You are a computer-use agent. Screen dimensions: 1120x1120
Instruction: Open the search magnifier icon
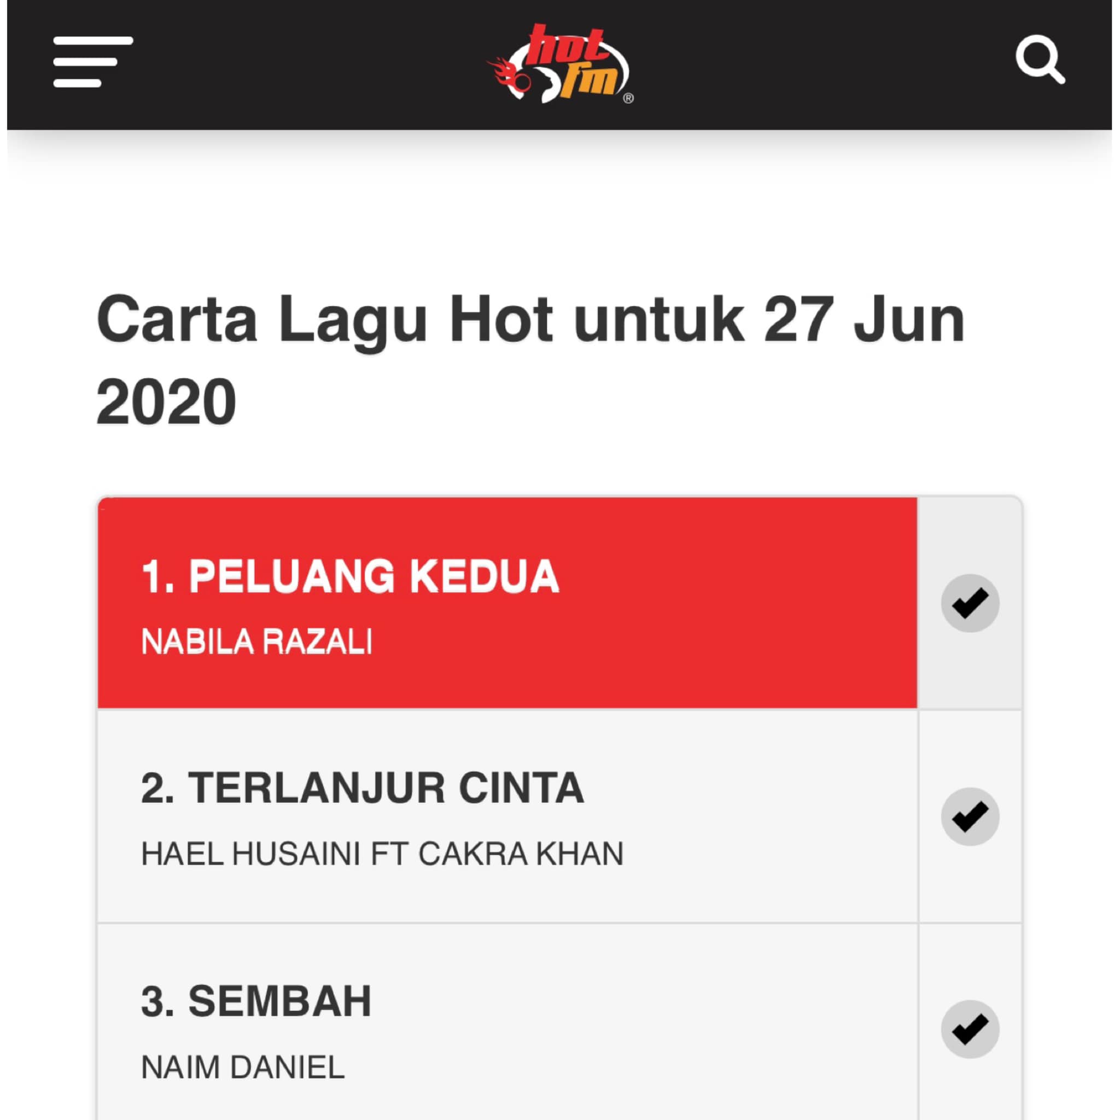[1040, 60]
